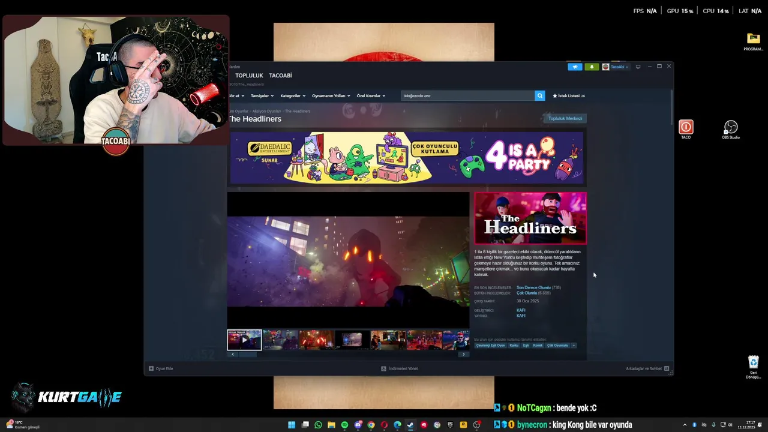Open File Explorer from the taskbar

click(331, 425)
